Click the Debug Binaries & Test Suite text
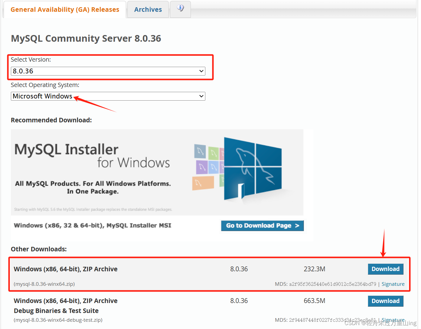The height and width of the screenshot is (329, 421). 56,311
